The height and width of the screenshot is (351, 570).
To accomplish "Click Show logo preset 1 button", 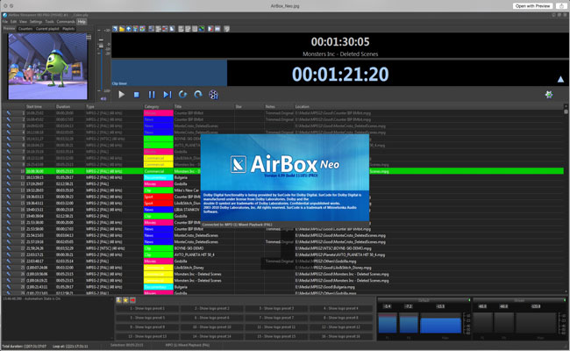I will click(x=147, y=309).
